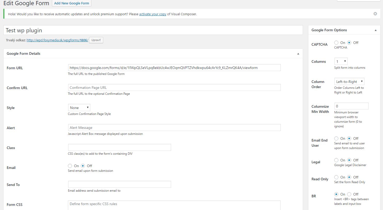Image resolution: width=383 pixels, height=210 pixels.
Task: Click the Google Form Options heading
Action: pyautogui.click(x=329, y=30)
